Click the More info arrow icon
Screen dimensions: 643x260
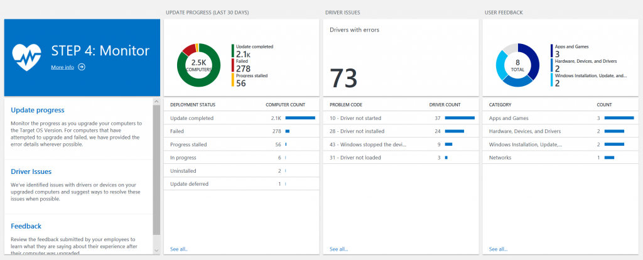coord(82,67)
